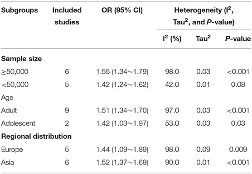Select the OR (95% CI) column header

click(122, 10)
